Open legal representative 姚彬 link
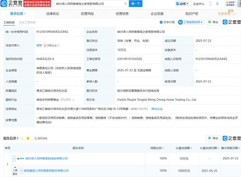This screenshot has height=177, width=241. 39,45
